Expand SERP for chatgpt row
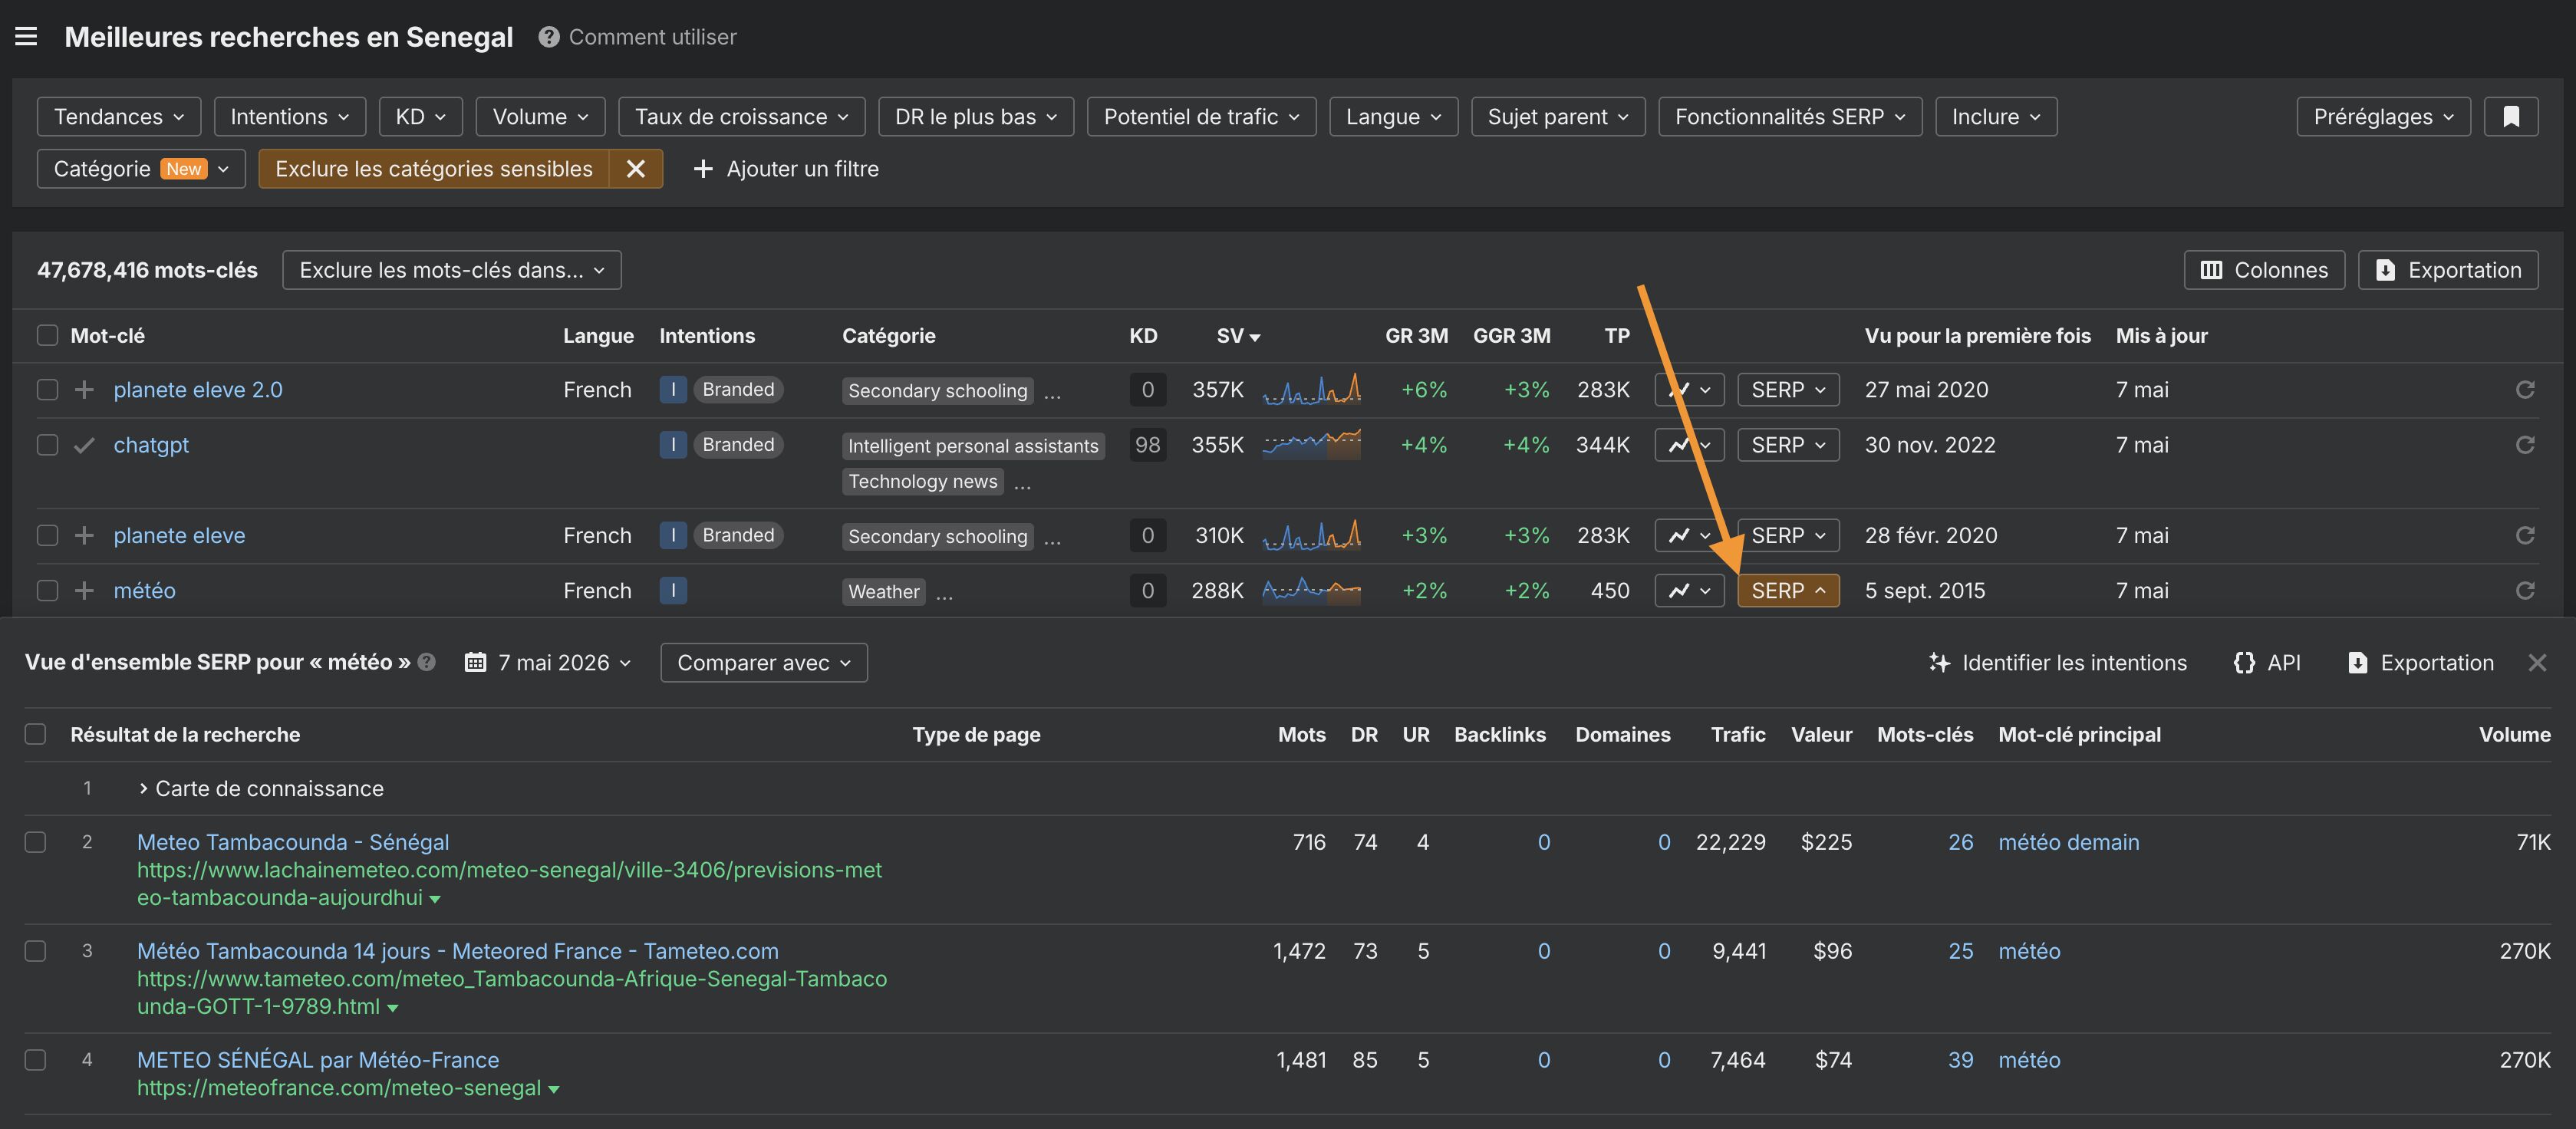 pos(1788,445)
